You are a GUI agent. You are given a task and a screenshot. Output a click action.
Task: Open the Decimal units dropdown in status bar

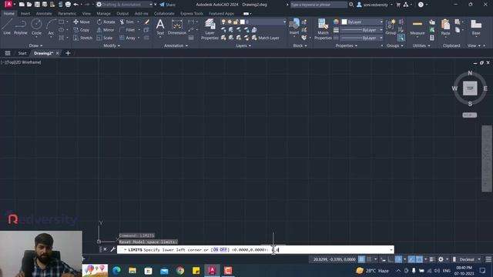470,259
